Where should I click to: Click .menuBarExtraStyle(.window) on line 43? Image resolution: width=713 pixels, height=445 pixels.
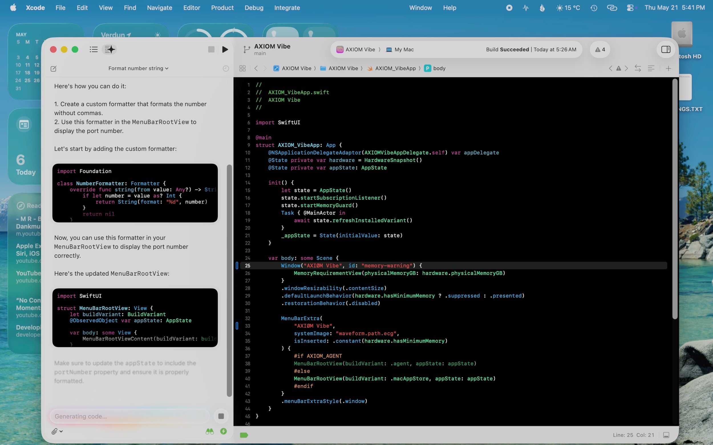pos(324,401)
